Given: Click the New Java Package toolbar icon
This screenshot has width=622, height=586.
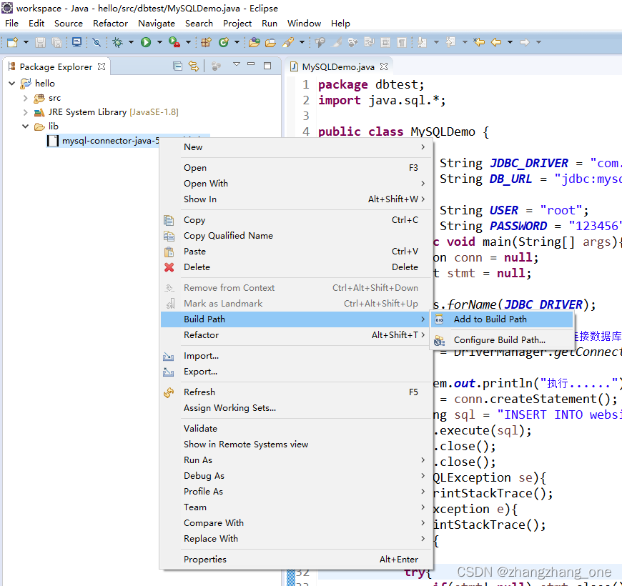Looking at the screenshot, I should (206, 42).
